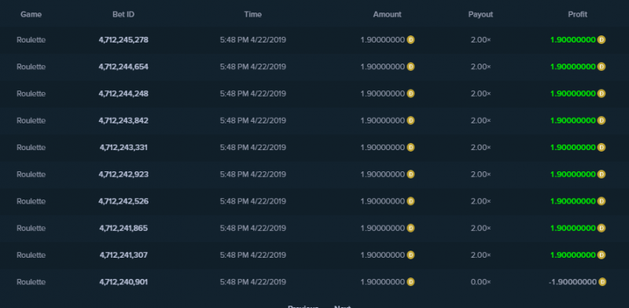Click the Profit column header
This screenshot has height=308, width=629.
(x=578, y=14)
